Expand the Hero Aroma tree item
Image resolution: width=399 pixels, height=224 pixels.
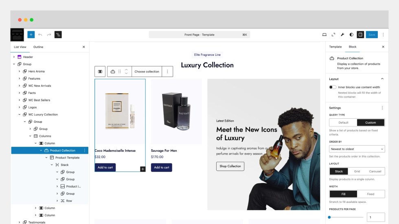[20, 72]
